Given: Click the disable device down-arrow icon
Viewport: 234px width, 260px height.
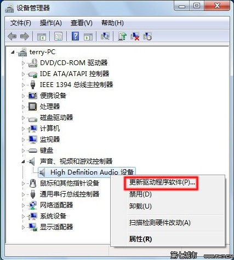Looking at the screenshot, I should tap(147, 36).
